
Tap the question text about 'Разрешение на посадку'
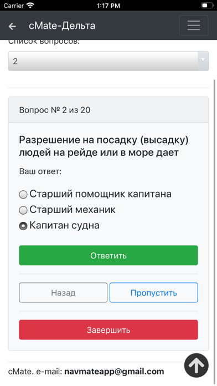click(104, 146)
